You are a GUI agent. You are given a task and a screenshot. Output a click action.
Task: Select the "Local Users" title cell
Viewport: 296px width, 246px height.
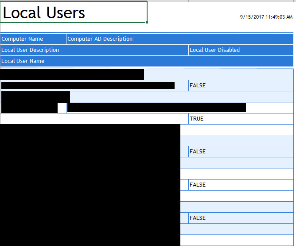click(x=74, y=12)
